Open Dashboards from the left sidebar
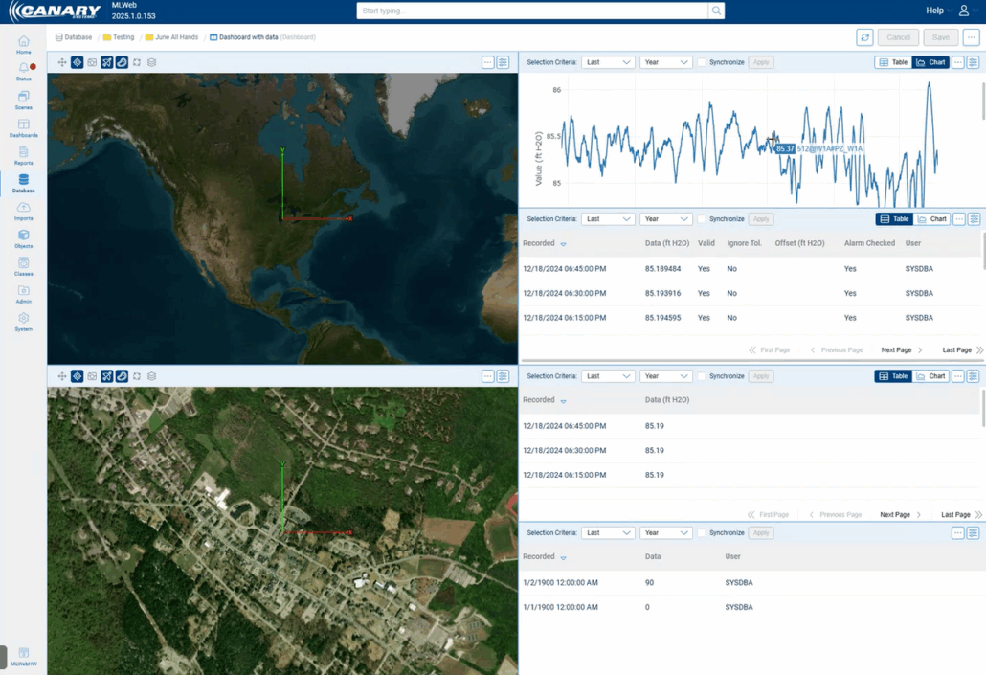 coord(23,127)
